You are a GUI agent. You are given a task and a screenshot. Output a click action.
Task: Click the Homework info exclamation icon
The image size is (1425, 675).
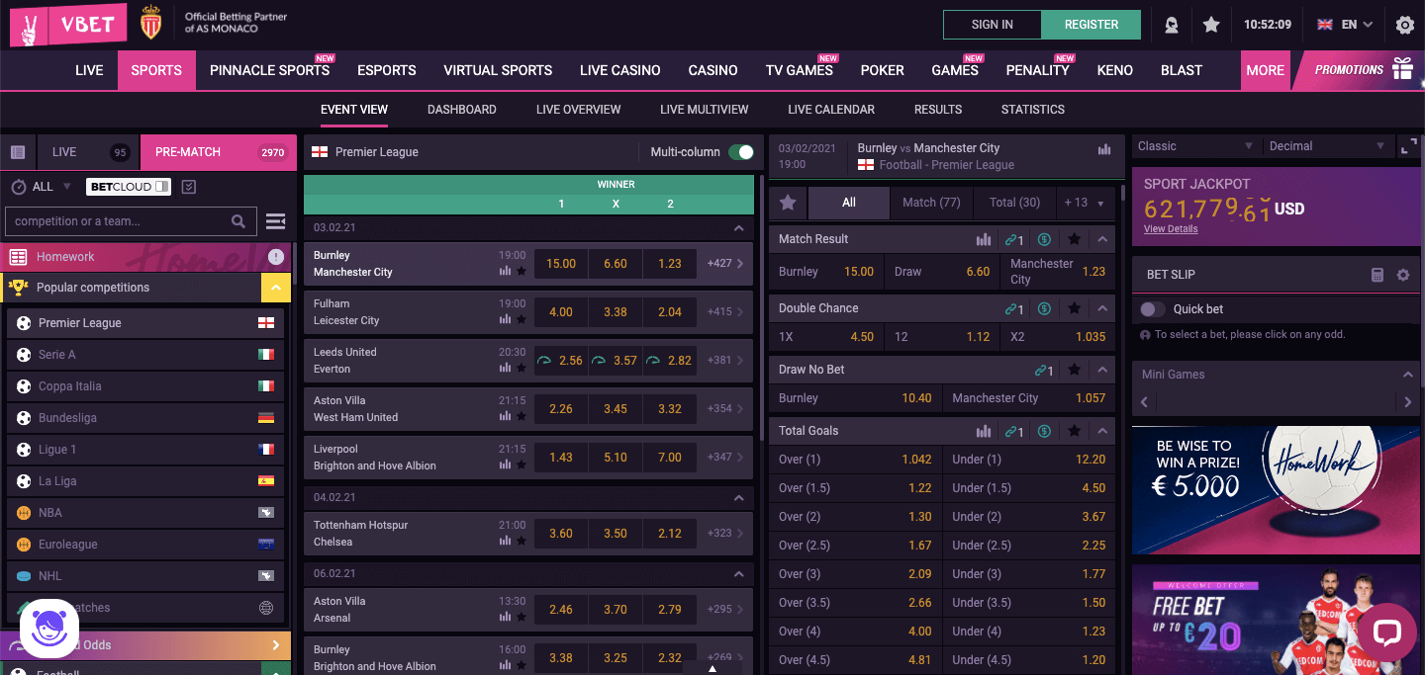pyautogui.click(x=276, y=257)
